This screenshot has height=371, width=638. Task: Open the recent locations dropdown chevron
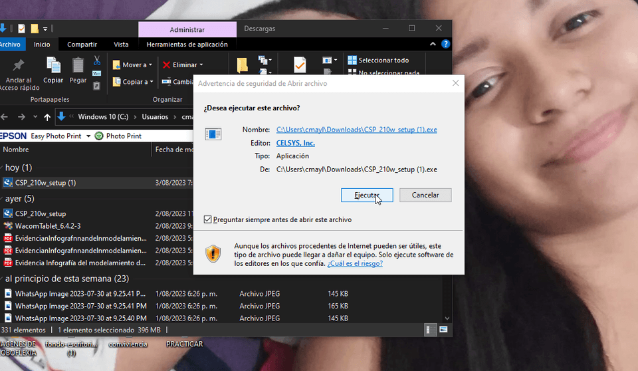pyautogui.click(x=35, y=117)
